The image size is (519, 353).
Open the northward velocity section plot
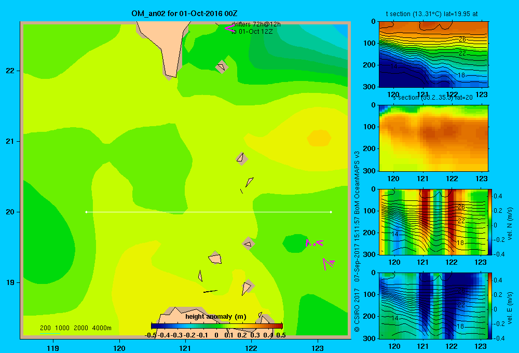pos(433,222)
